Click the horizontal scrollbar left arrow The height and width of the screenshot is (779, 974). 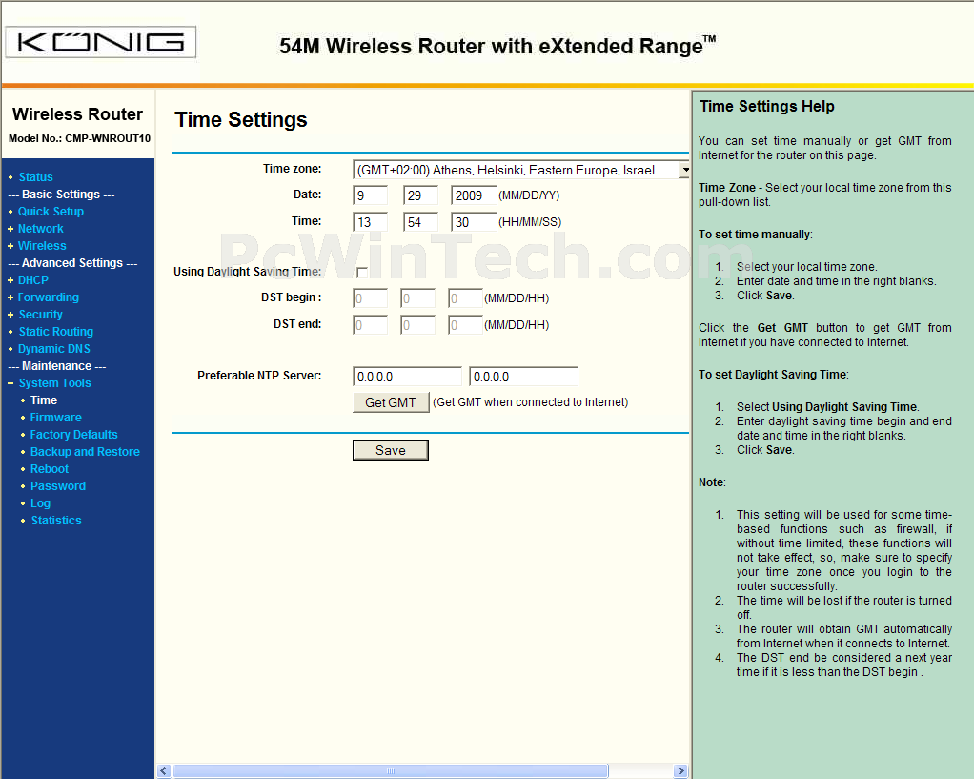164,771
